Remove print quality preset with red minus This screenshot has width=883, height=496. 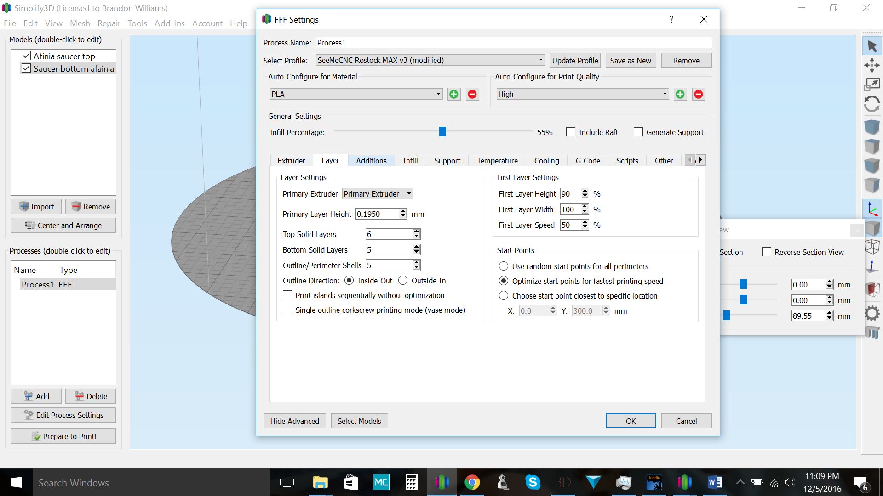click(698, 94)
